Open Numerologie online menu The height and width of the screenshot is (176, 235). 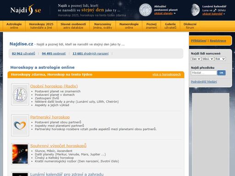pos(129,26)
